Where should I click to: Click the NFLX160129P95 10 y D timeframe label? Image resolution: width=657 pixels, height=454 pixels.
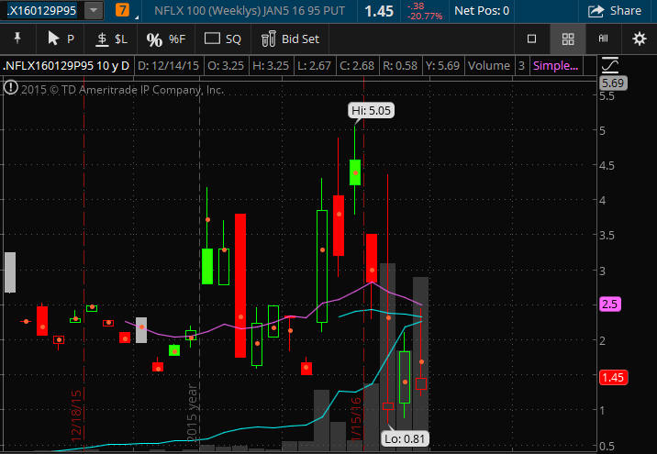pos(65,66)
